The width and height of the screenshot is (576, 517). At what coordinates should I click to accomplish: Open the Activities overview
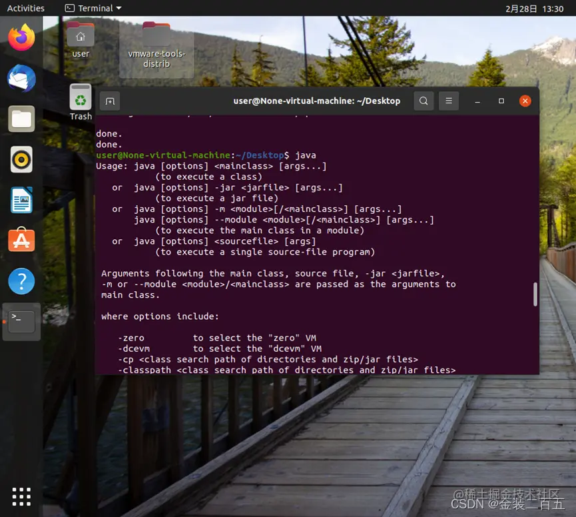[26, 8]
